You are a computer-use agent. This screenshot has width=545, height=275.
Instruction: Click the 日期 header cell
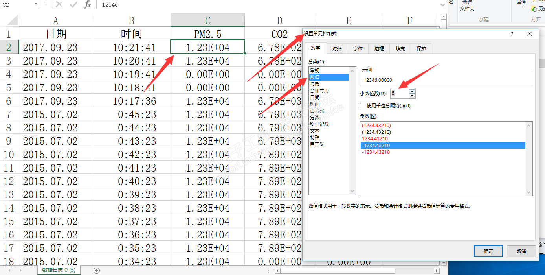(55, 34)
